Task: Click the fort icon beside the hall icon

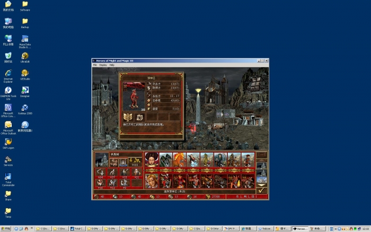Action: click(123, 163)
